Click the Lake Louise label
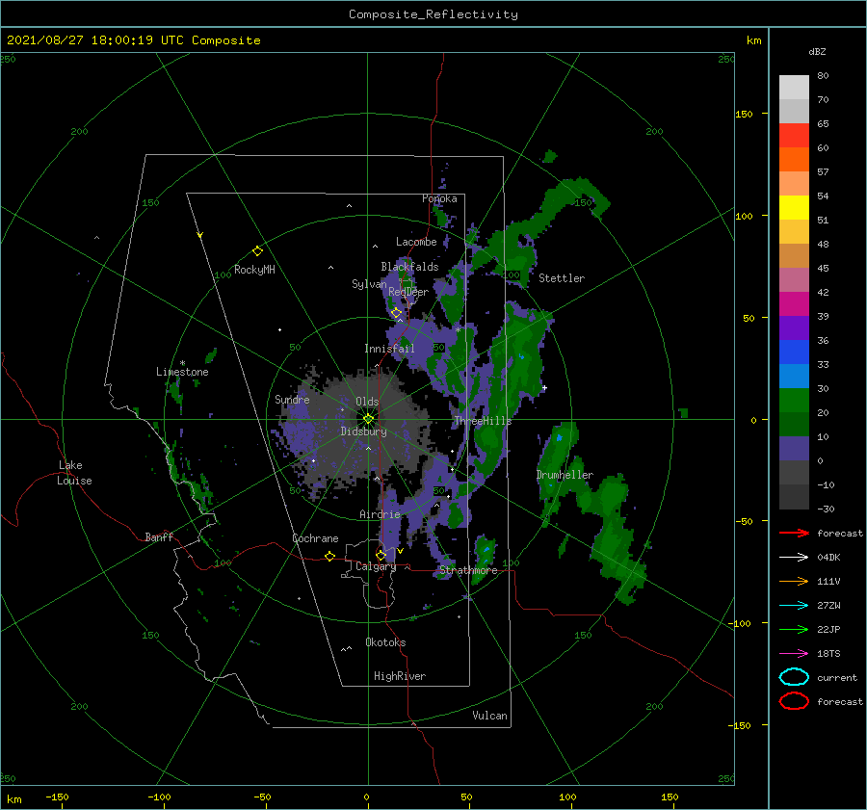This screenshot has height=810, width=867. [74, 473]
